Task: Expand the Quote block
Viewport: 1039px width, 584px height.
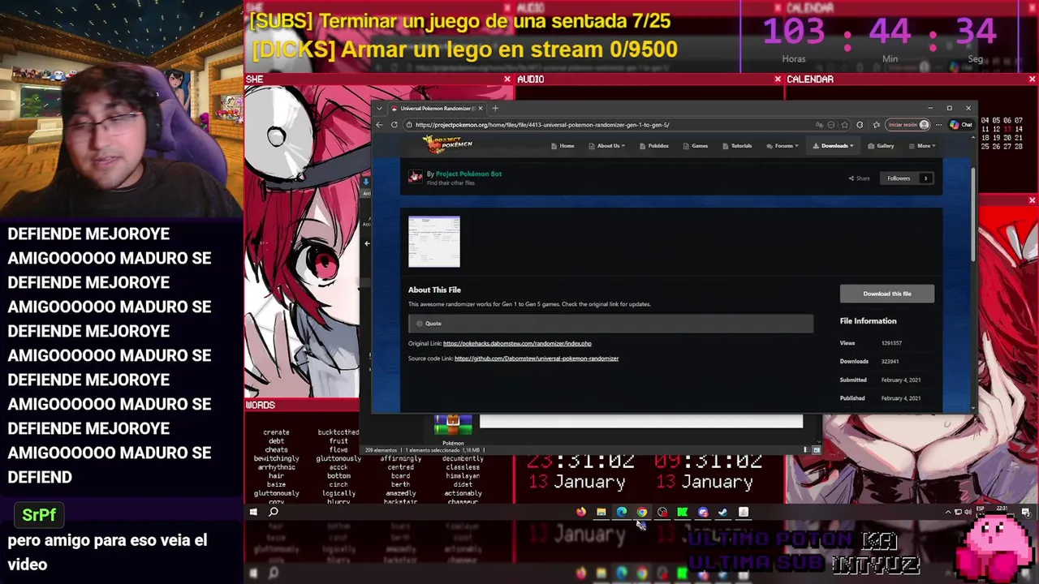Action: (610, 324)
